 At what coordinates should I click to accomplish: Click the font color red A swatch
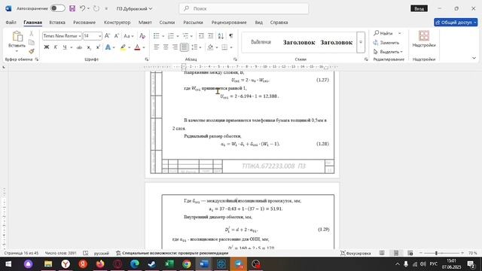click(137, 47)
